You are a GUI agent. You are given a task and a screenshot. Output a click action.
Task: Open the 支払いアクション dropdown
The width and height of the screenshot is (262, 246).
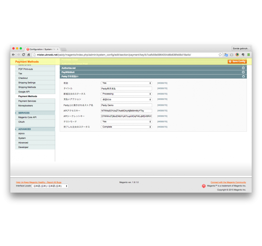[x=126, y=99]
